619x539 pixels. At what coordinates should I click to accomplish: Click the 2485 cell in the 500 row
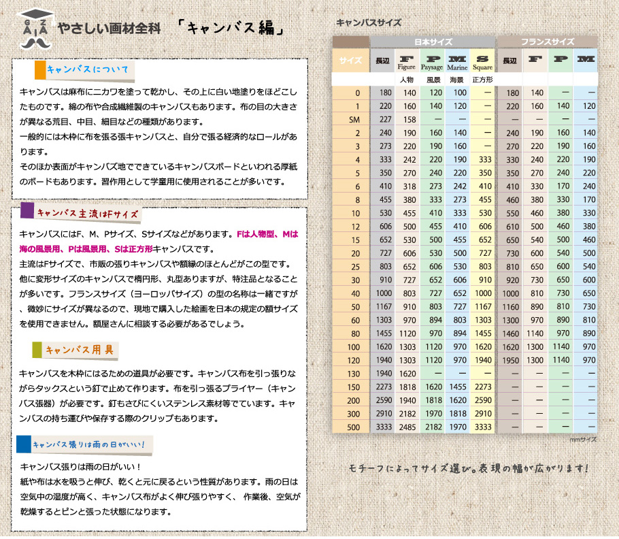pos(407,427)
